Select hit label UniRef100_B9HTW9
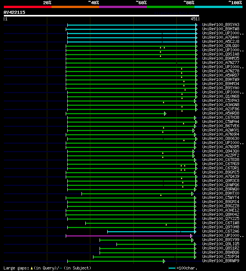Image resolution: width=246 pixels, height=271 pixels. click(221, 79)
